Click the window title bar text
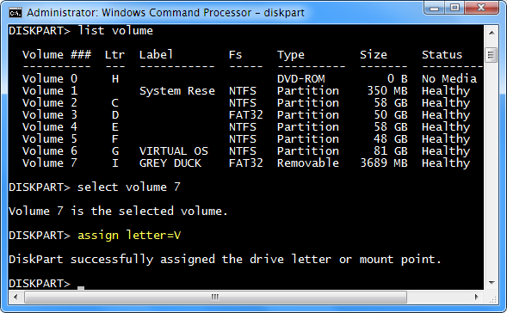Screen dimensions: 507x313 [165, 13]
